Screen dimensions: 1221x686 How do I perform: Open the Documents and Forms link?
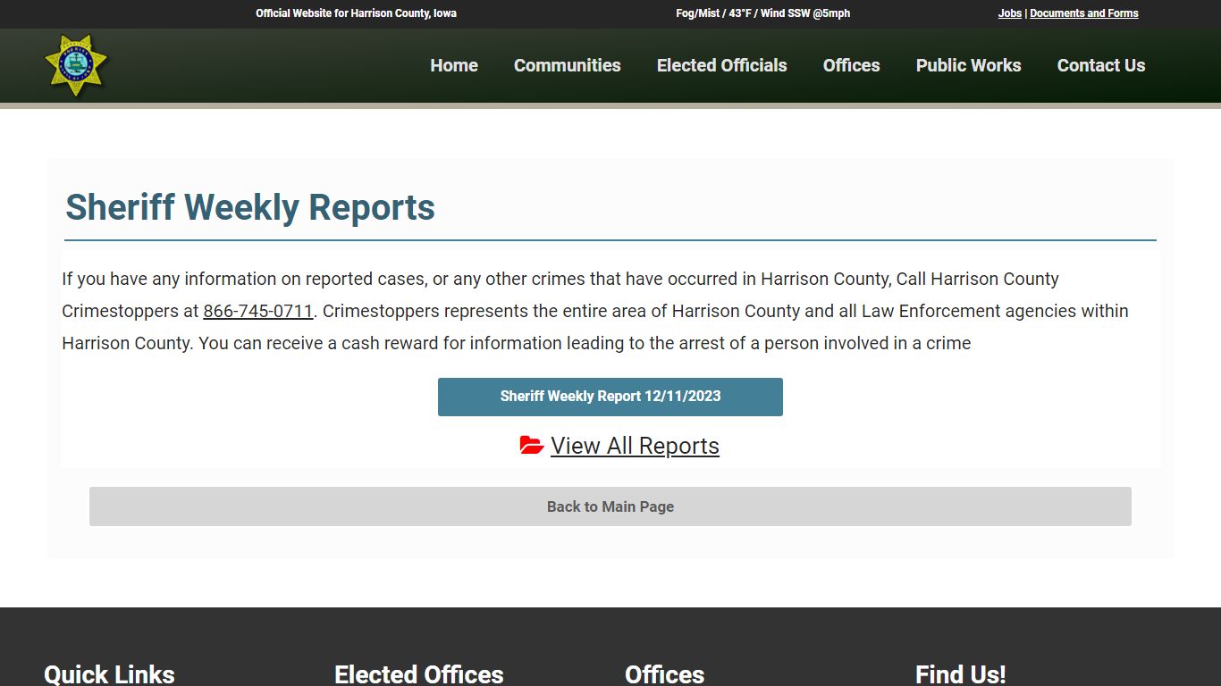pyautogui.click(x=1083, y=13)
